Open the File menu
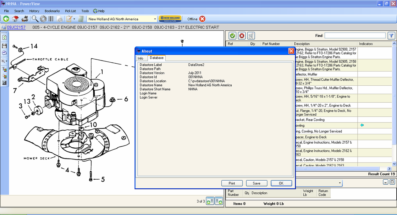Image resolution: width=397 pixels, height=215 pixels. coord(6,11)
